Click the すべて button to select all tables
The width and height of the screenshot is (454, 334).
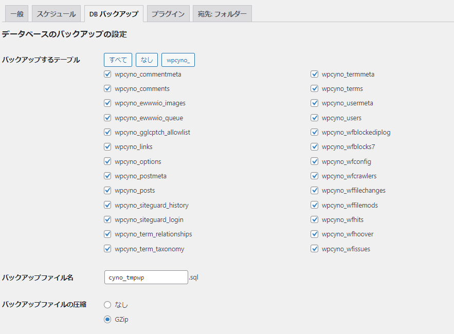click(118, 60)
